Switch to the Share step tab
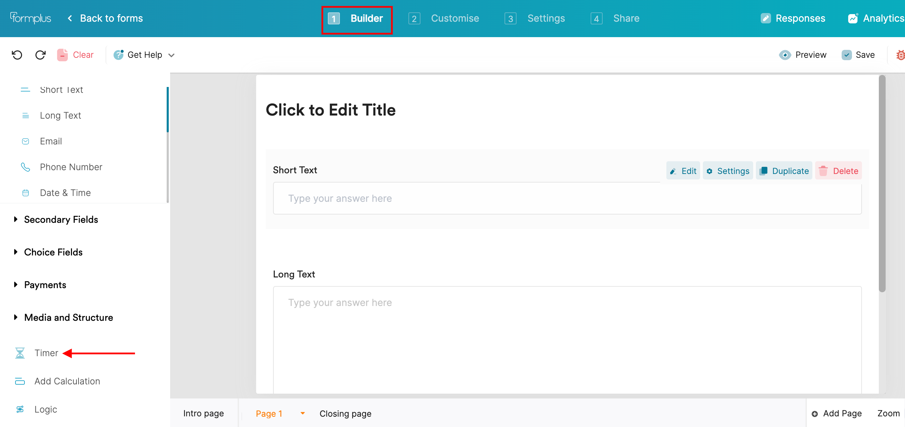 (x=615, y=18)
